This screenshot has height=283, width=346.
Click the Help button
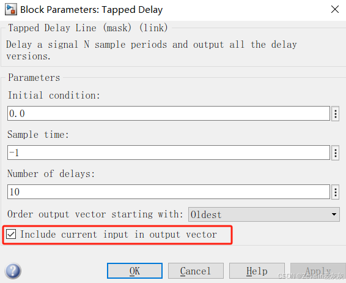(257, 271)
